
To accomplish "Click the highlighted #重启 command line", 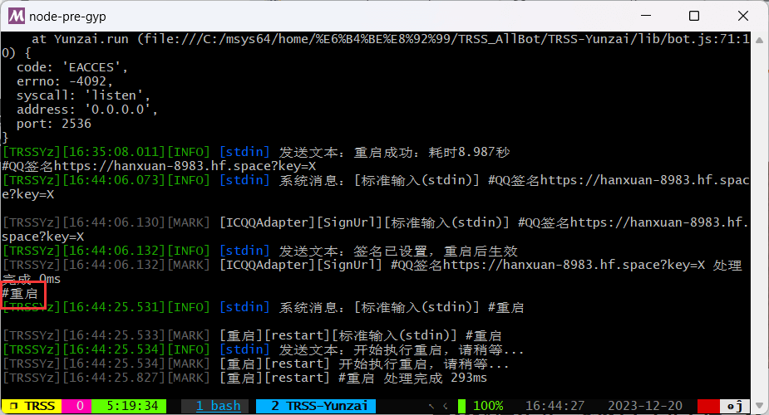I will [x=22, y=293].
